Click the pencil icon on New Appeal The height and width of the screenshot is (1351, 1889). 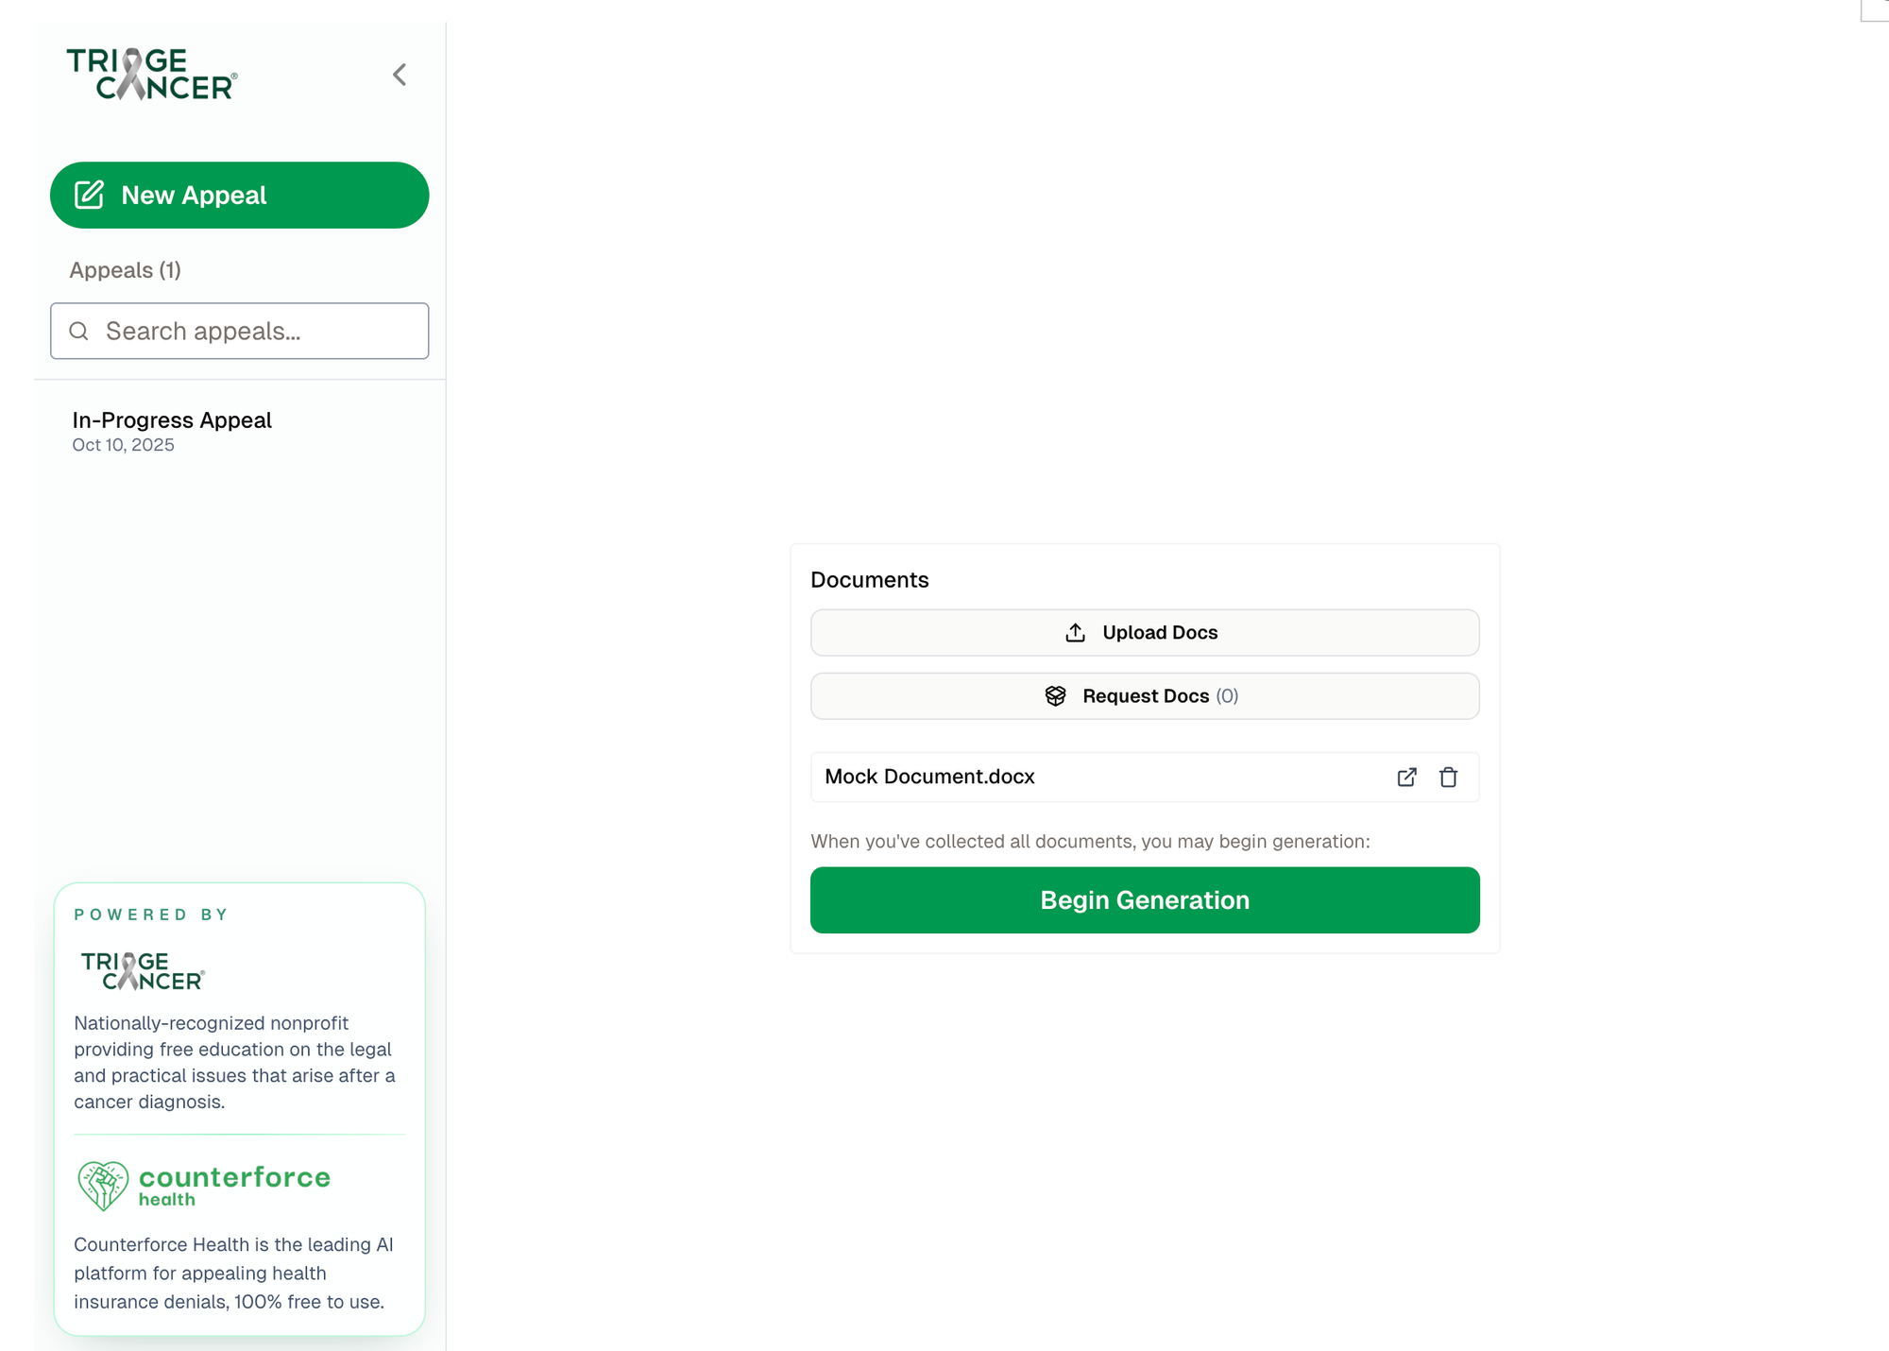tap(89, 195)
